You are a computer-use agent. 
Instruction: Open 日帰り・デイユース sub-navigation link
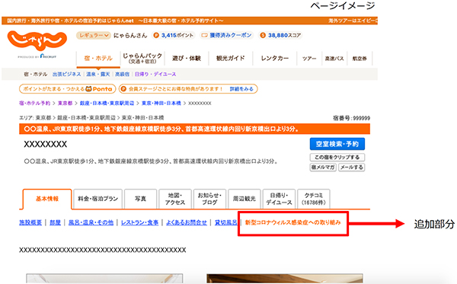click(x=155, y=75)
